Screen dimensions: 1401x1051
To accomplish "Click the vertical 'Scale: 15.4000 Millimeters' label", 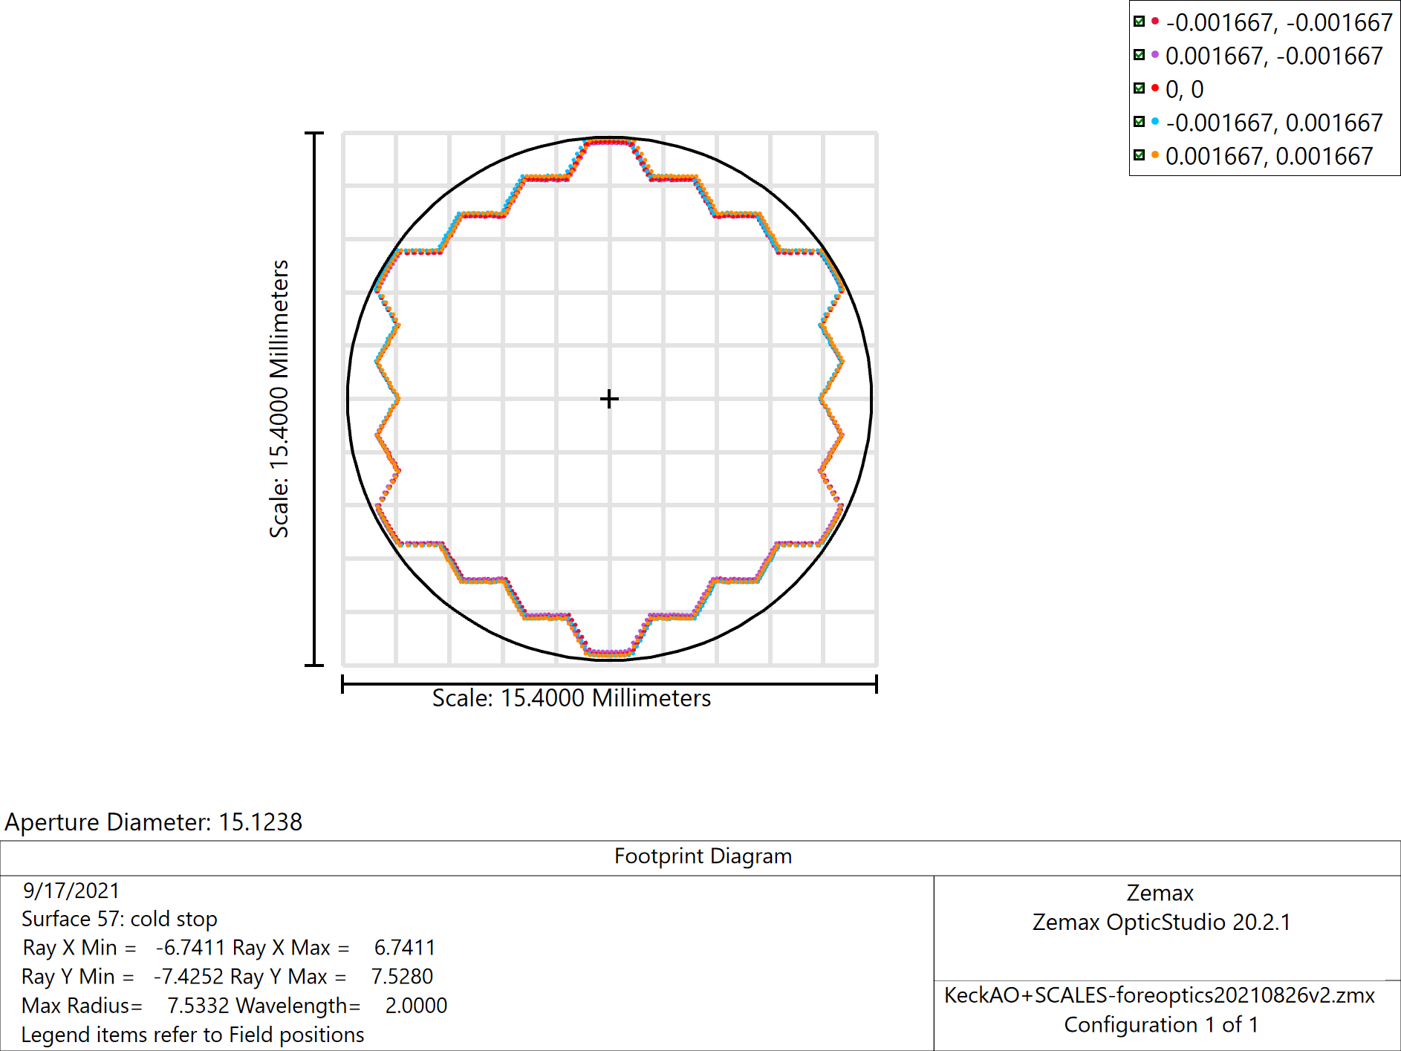I will click(x=279, y=399).
